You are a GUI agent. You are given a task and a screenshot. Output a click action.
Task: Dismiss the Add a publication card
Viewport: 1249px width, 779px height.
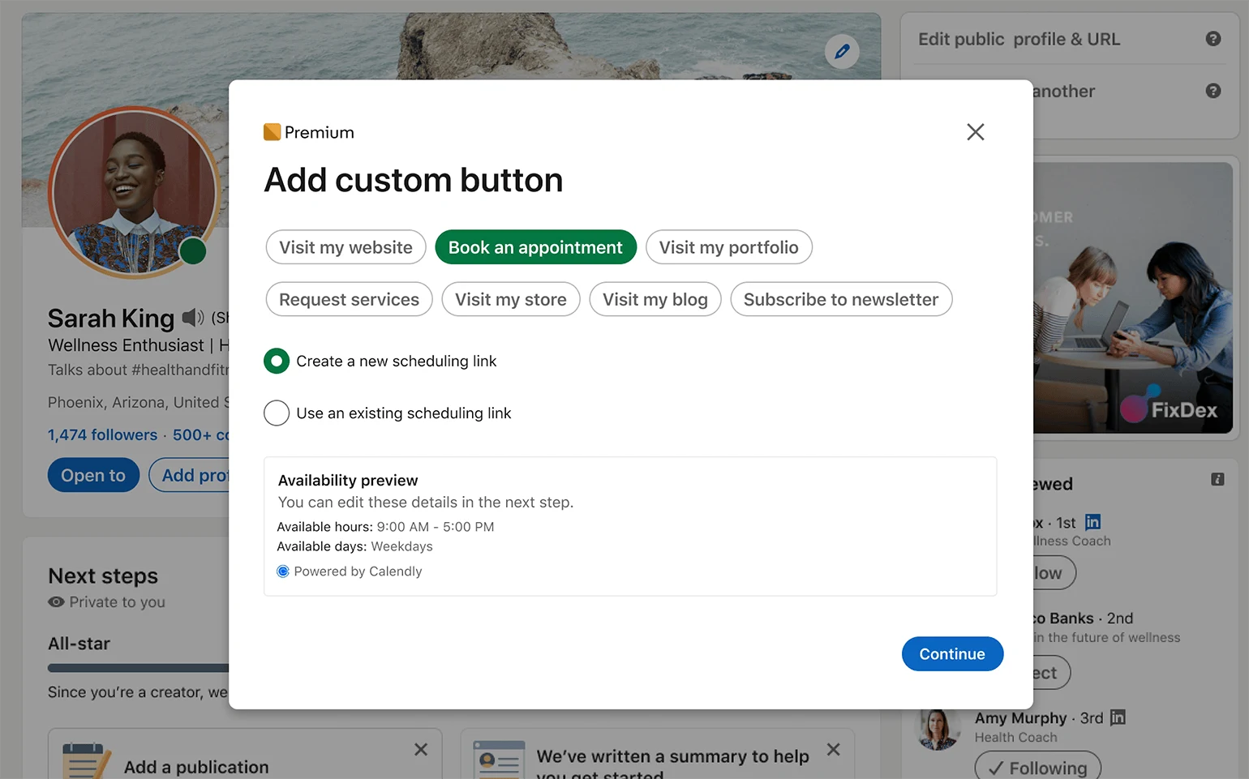click(421, 749)
